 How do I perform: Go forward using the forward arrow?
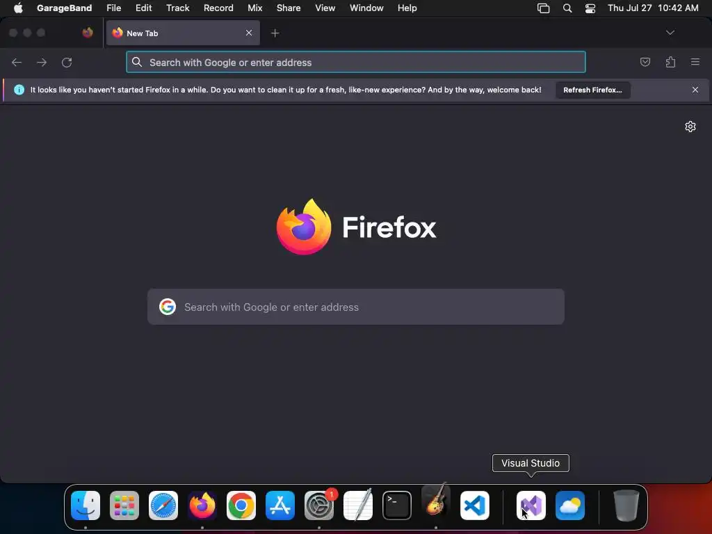click(x=42, y=62)
